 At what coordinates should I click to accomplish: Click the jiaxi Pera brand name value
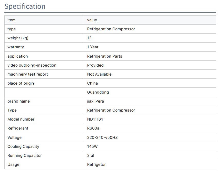coord(95,101)
